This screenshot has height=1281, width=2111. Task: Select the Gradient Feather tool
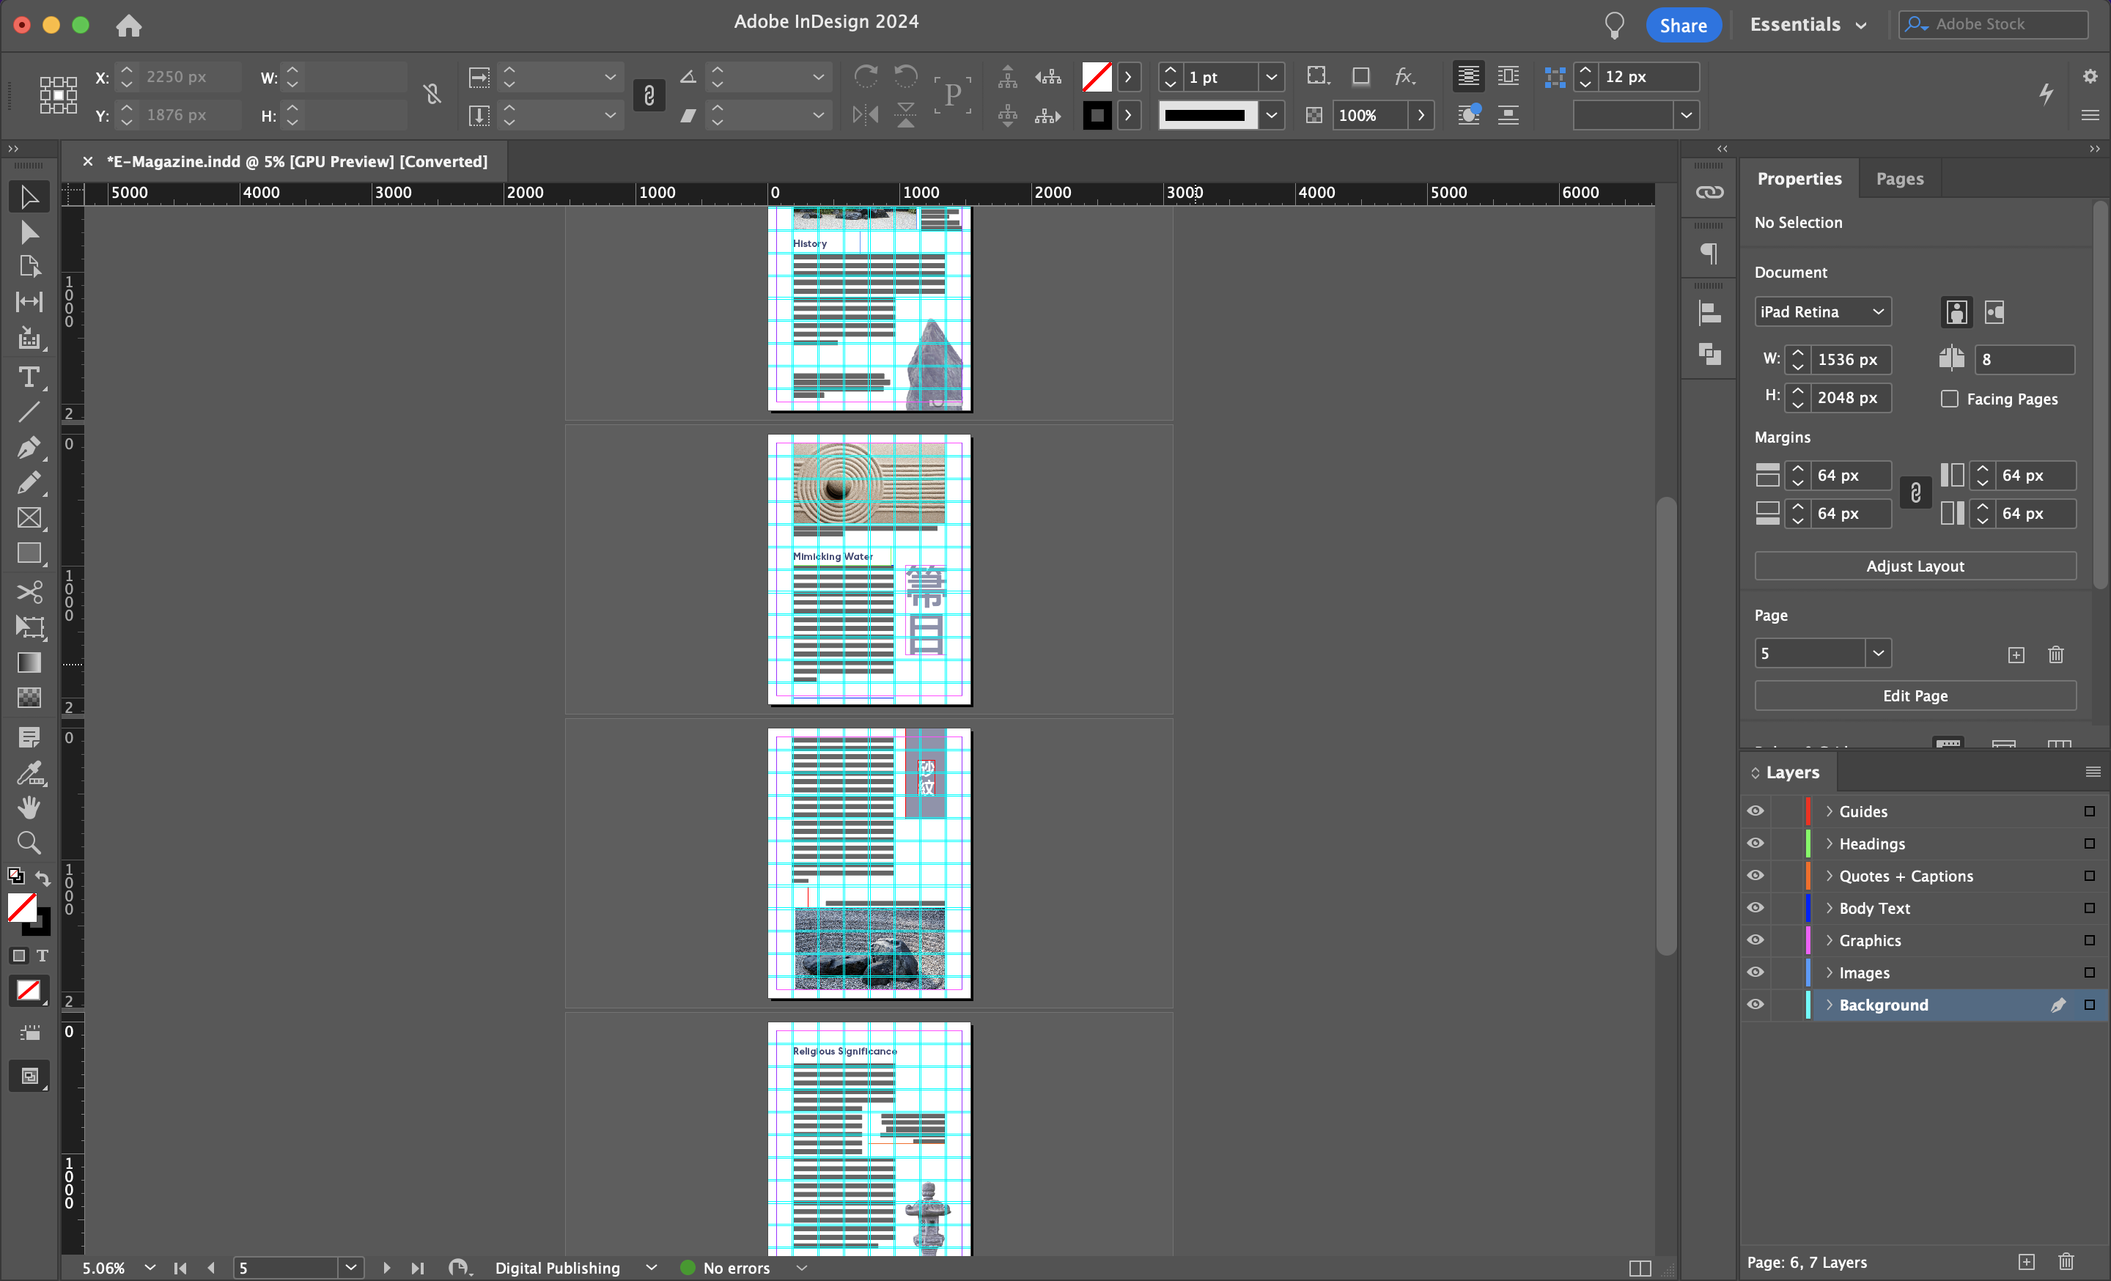coord(29,698)
